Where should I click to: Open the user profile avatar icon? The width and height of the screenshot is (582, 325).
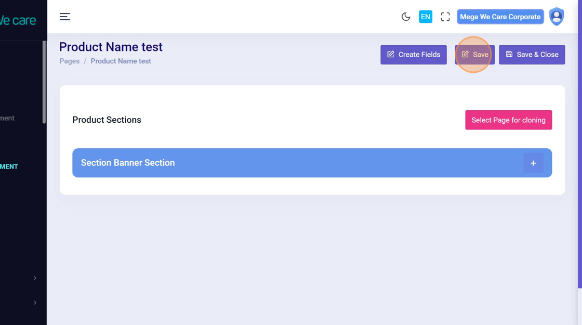(x=557, y=17)
